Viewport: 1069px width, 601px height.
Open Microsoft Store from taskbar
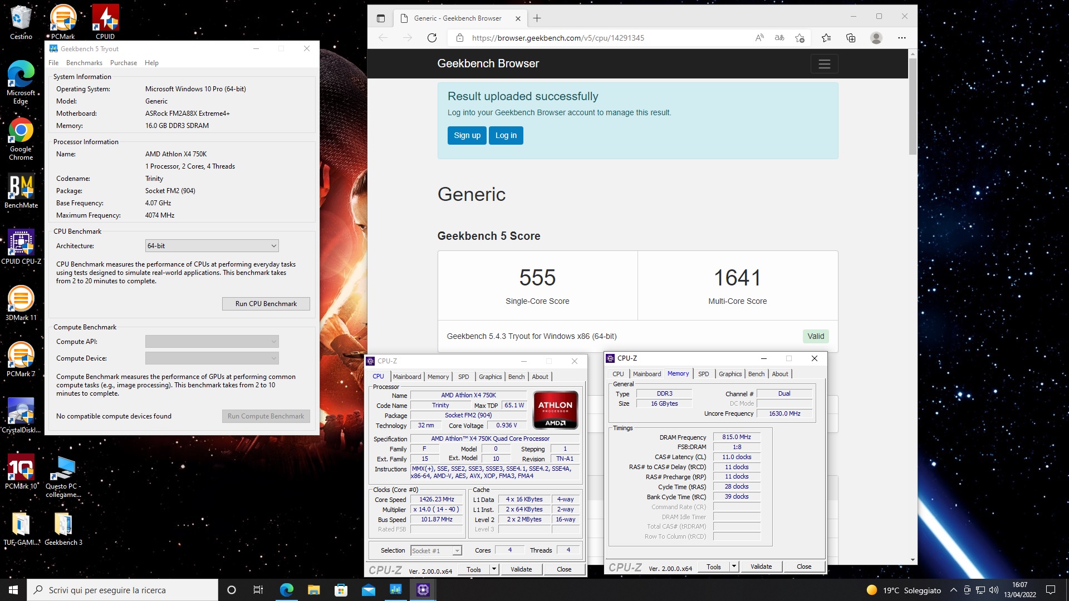[341, 590]
